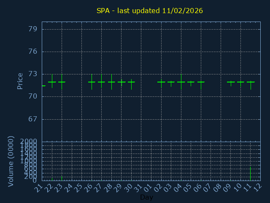Click the Volume (0000) axis title

pyautogui.click(x=11, y=161)
